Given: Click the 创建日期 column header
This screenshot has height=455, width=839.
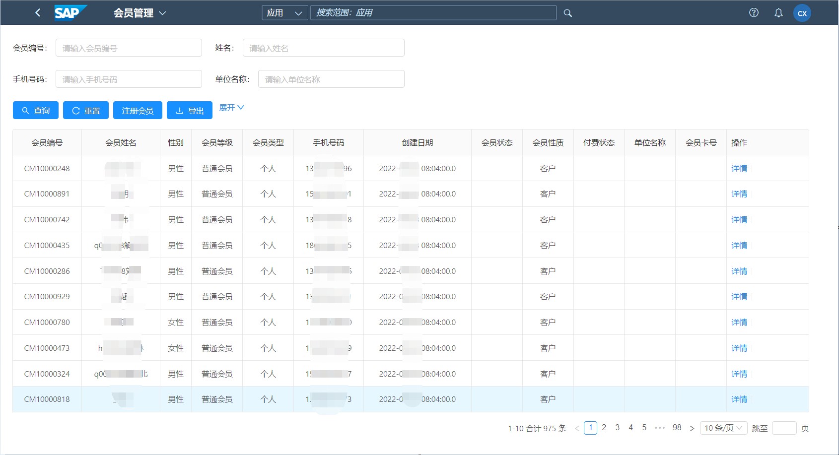Looking at the screenshot, I should 418,142.
